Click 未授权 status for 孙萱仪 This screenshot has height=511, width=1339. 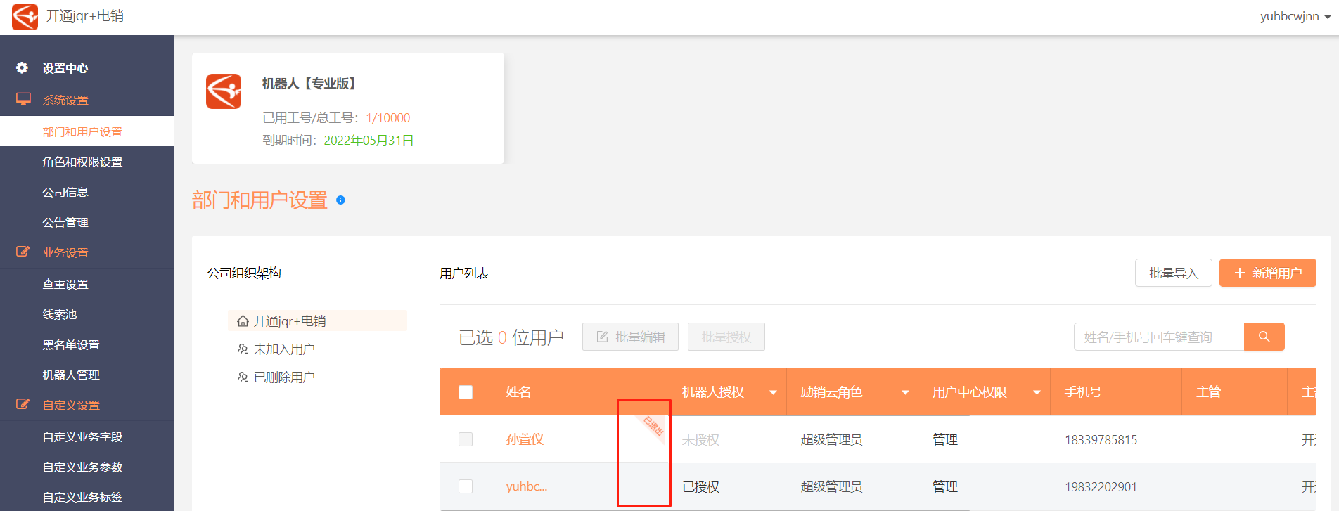click(x=700, y=440)
